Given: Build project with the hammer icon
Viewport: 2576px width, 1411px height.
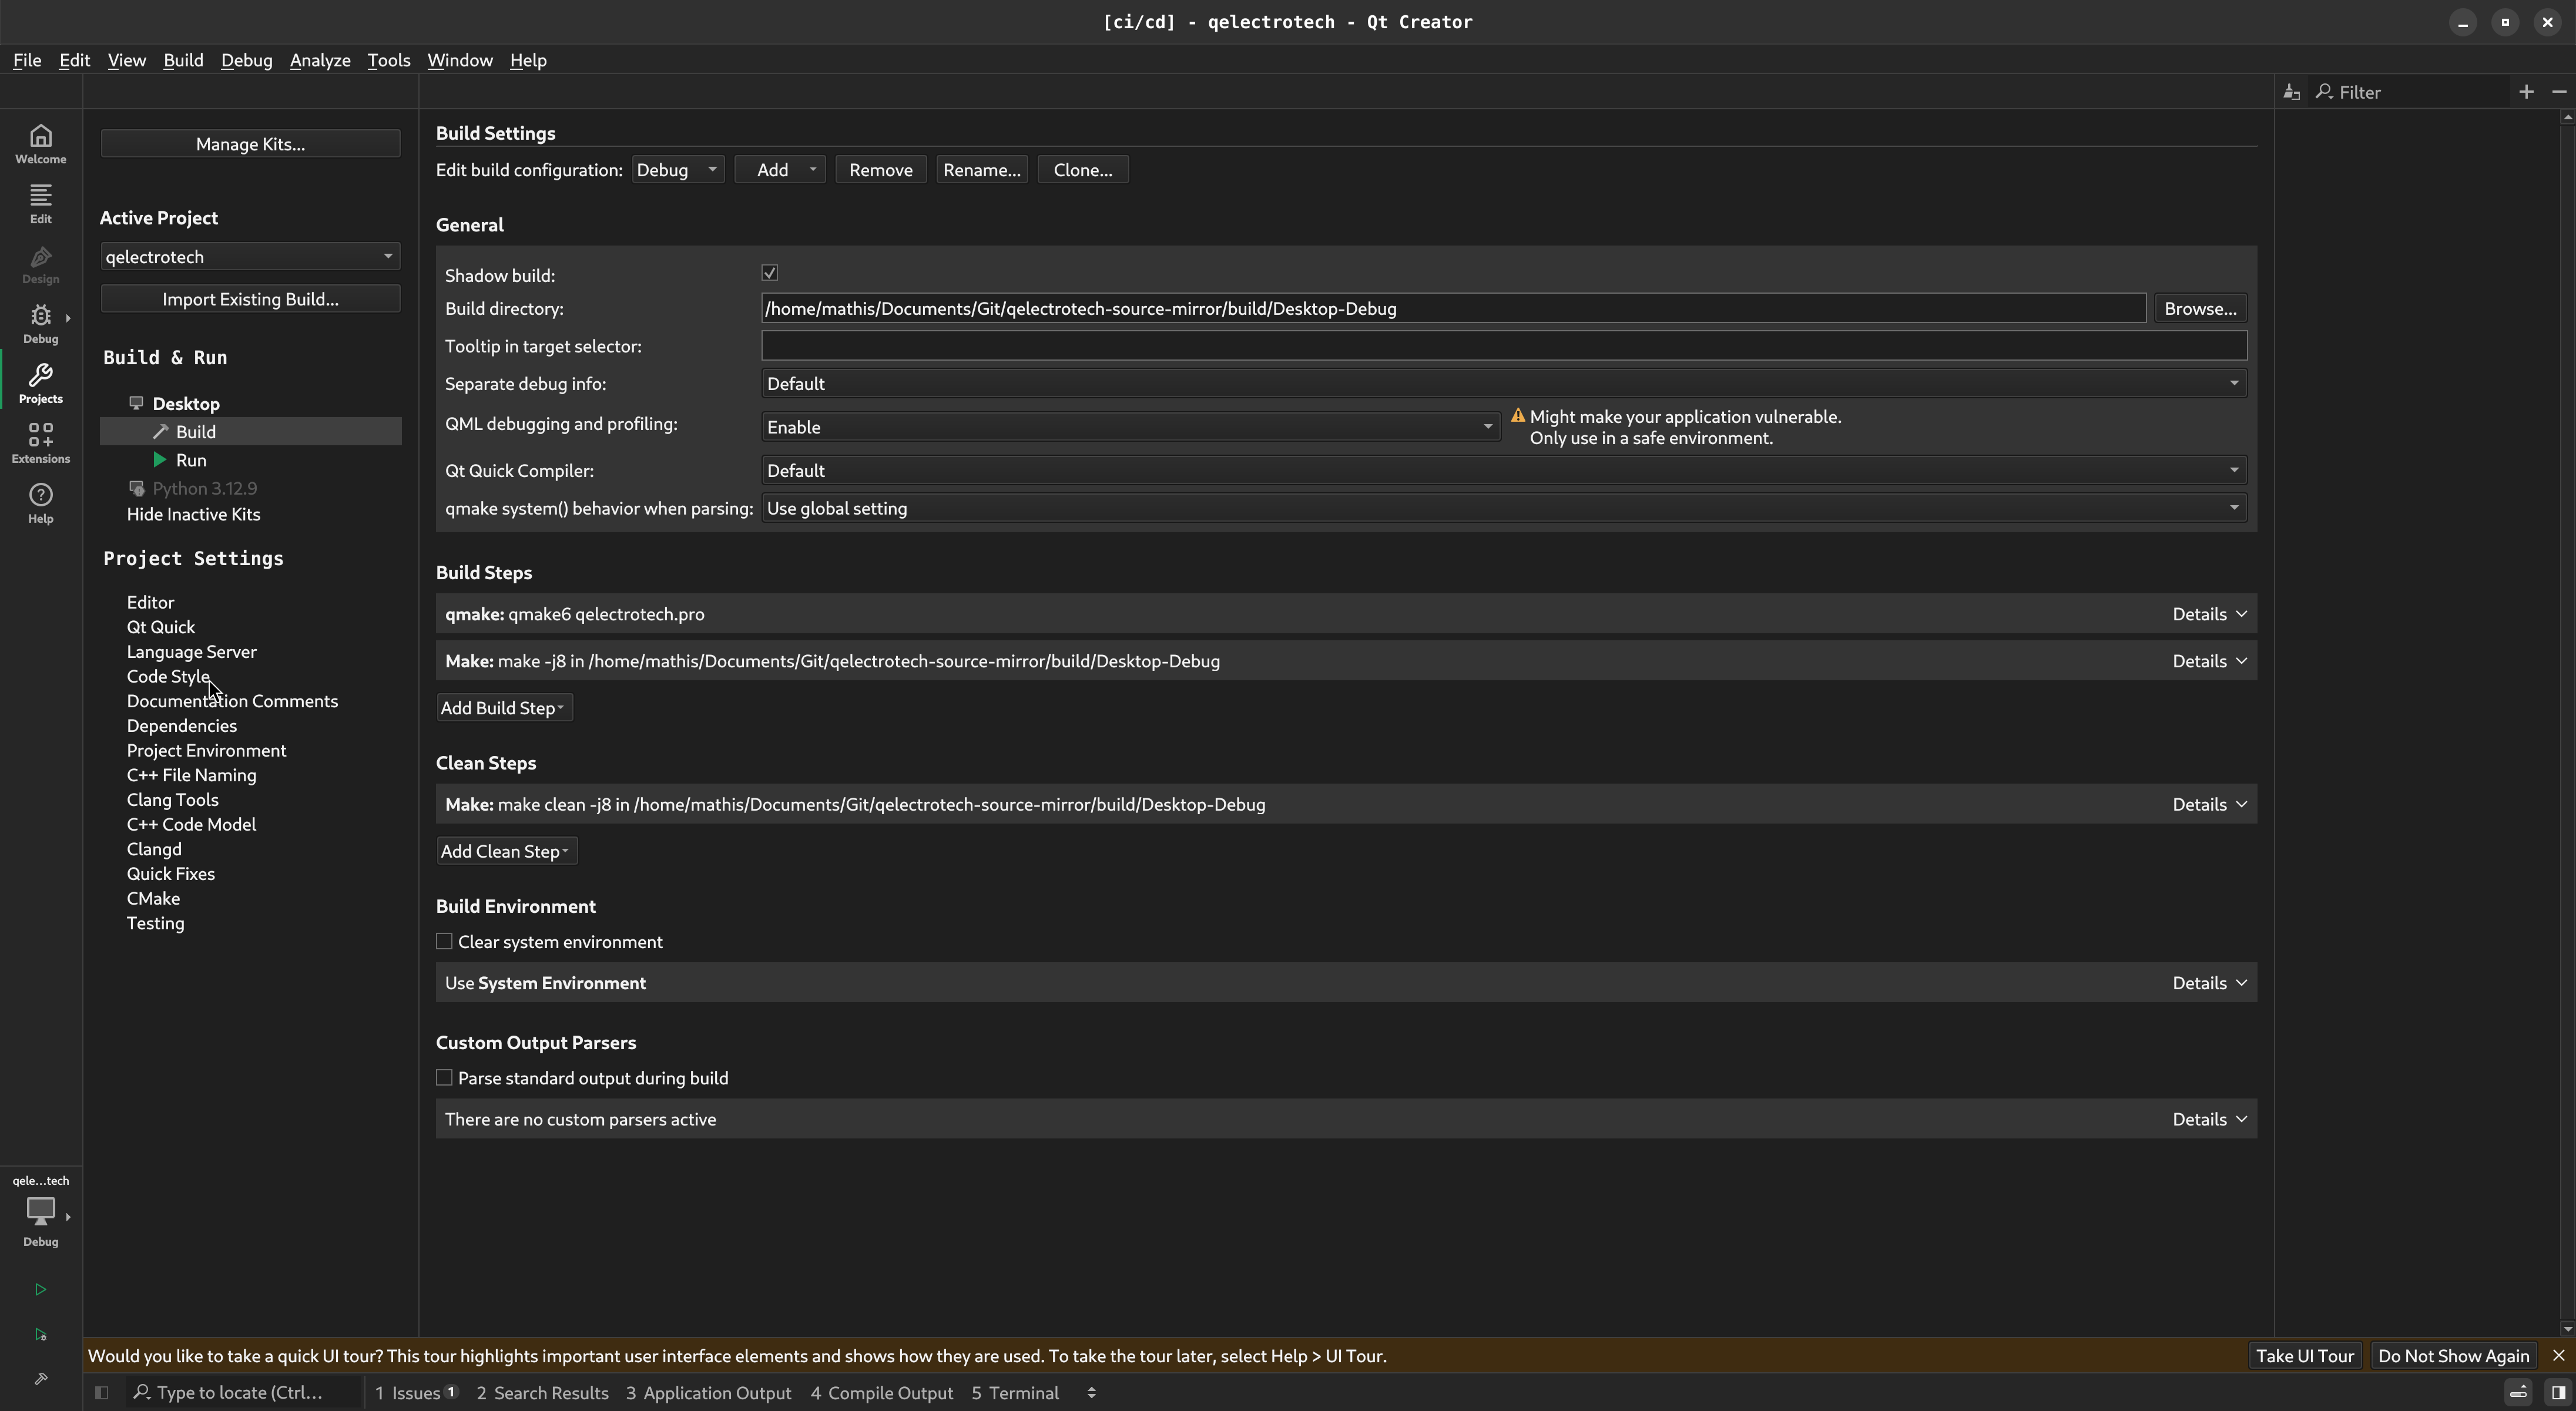Looking at the screenshot, I should (x=40, y=1379).
